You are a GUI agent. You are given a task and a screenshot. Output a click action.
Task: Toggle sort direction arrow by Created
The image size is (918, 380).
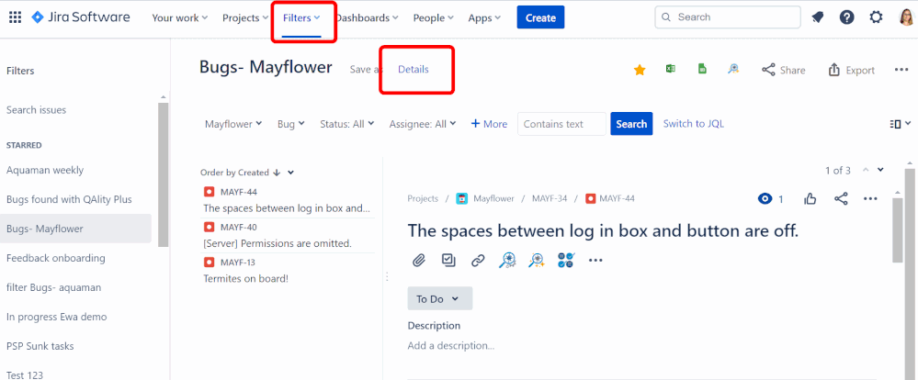[x=277, y=173]
